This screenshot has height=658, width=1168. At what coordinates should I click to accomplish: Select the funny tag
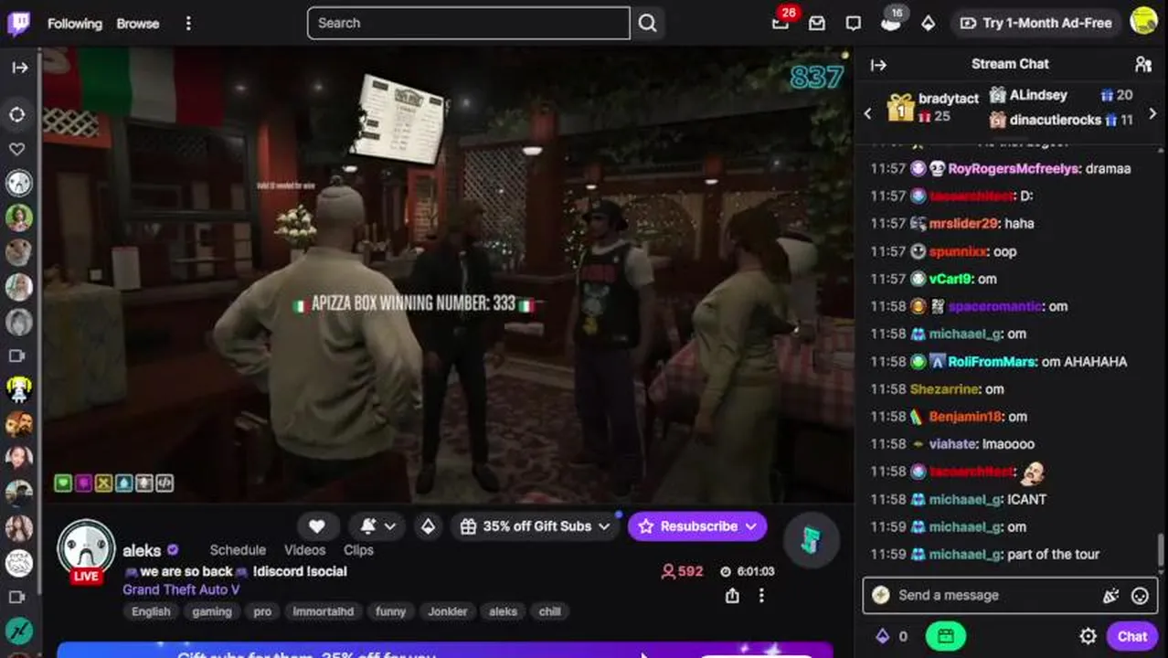[x=390, y=611]
